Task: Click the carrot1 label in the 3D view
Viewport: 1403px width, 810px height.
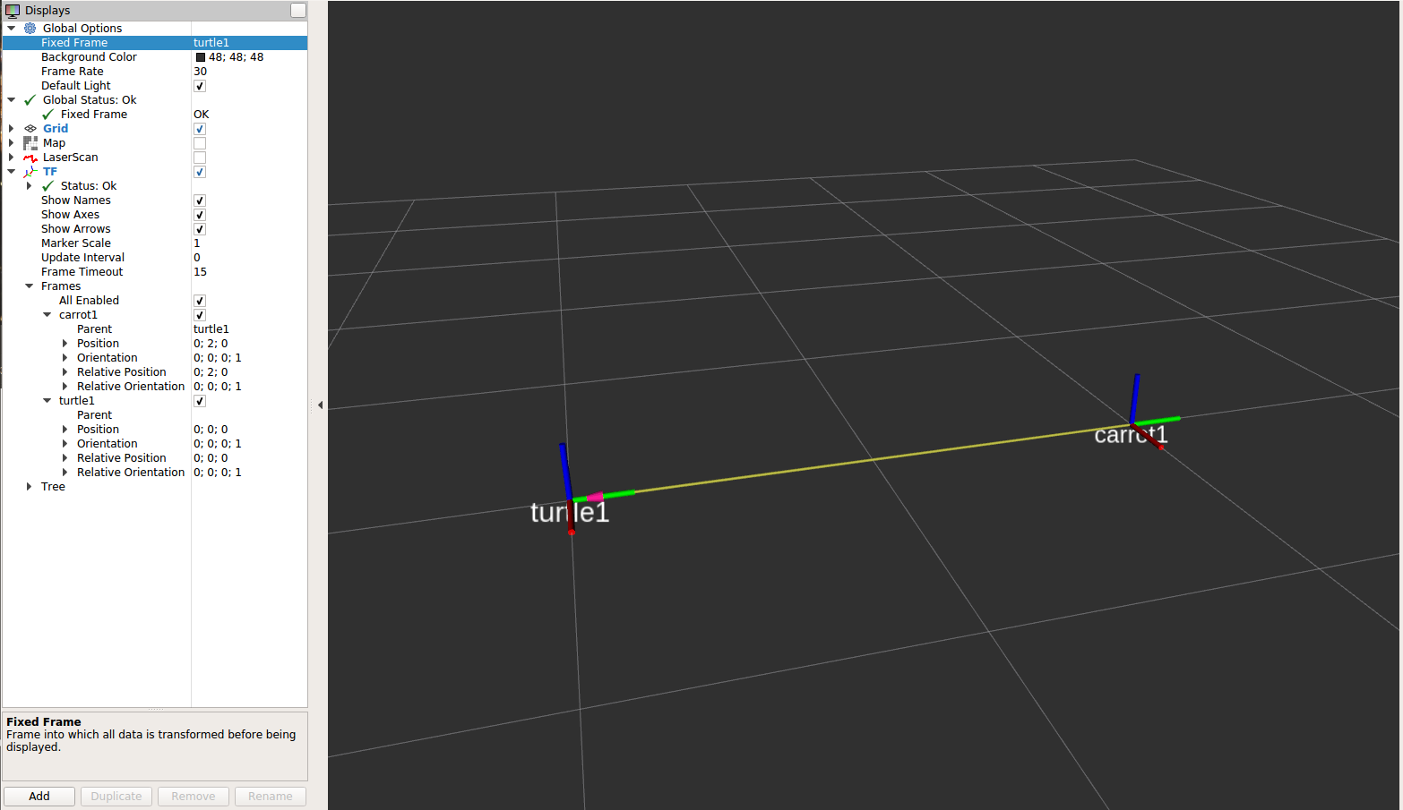Action: tap(1131, 435)
